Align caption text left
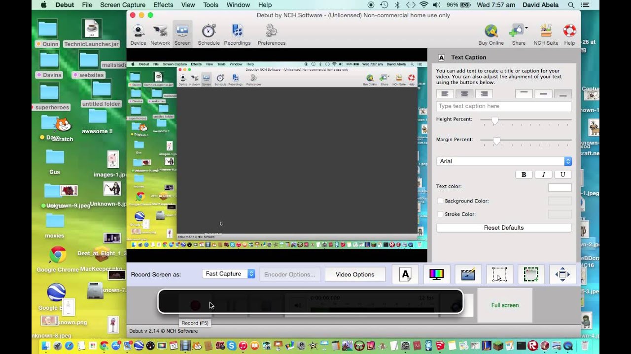Screen dimensions: 631x354 click(445, 93)
